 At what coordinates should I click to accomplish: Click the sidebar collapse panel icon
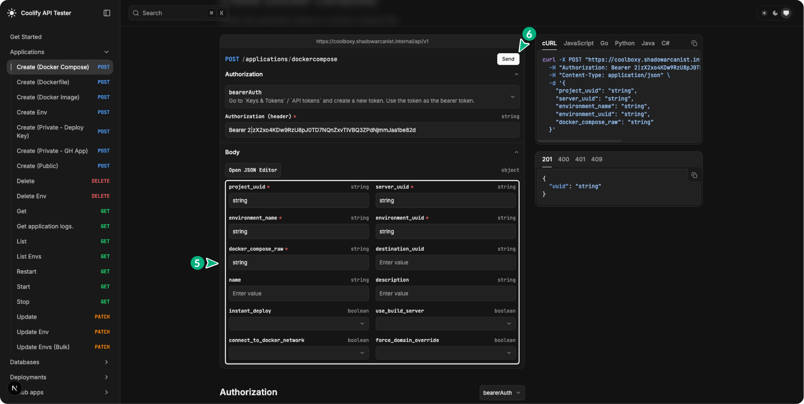click(x=107, y=13)
